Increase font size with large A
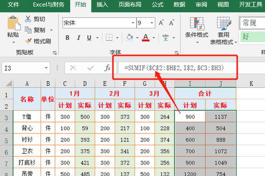Image resolution: width=265 pixels, height=176 pixels. (x=161, y=23)
